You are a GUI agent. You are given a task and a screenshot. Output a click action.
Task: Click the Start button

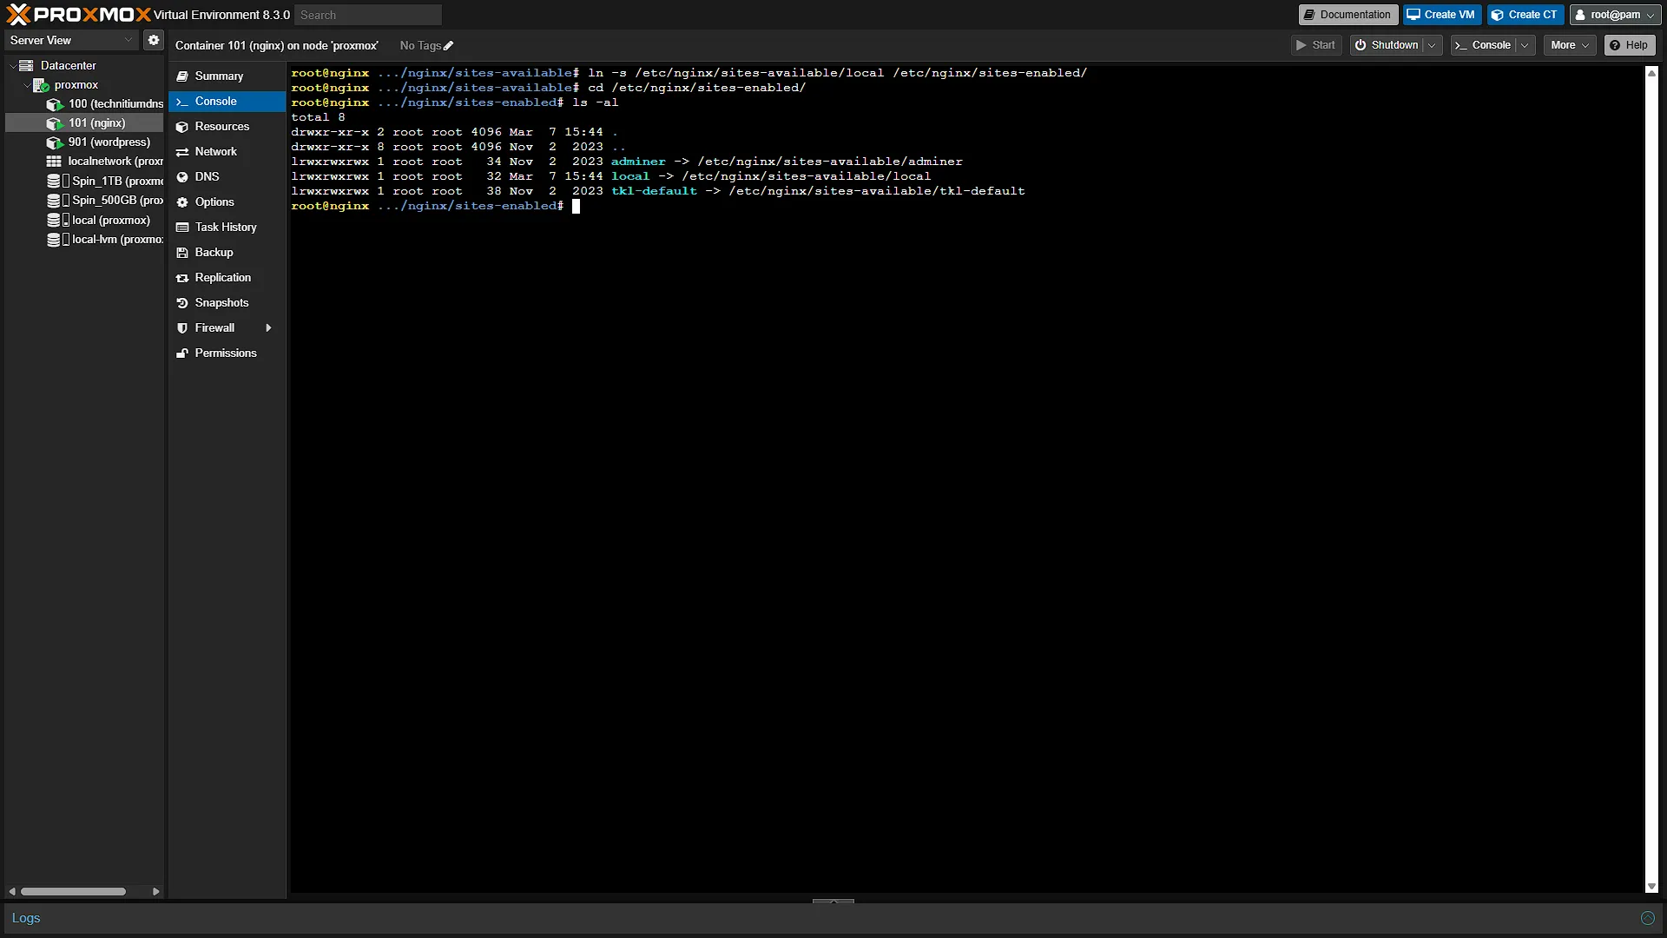click(x=1316, y=45)
